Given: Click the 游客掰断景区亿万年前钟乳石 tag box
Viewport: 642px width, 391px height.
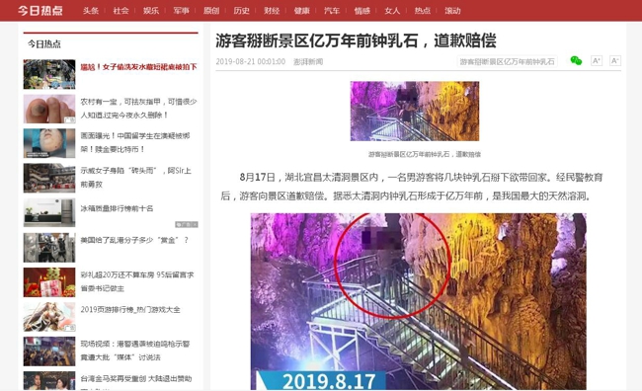Looking at the screenshot, I should [507, 62].
